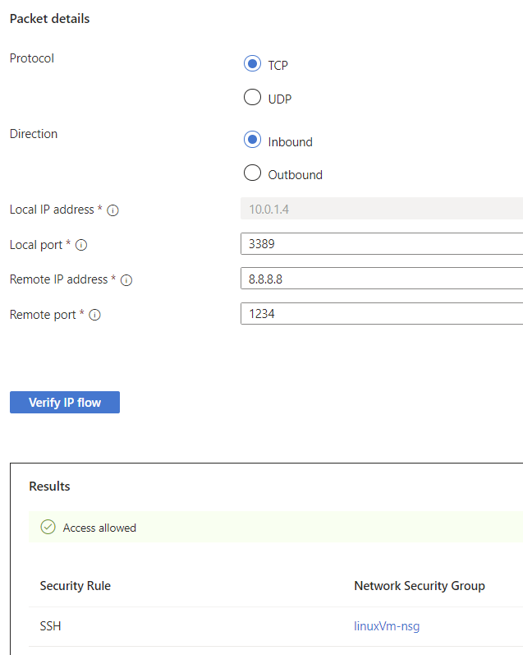Click the Security Rule column header
The height and width of the screenshot is (655, 523).
[x=76, y=586]
